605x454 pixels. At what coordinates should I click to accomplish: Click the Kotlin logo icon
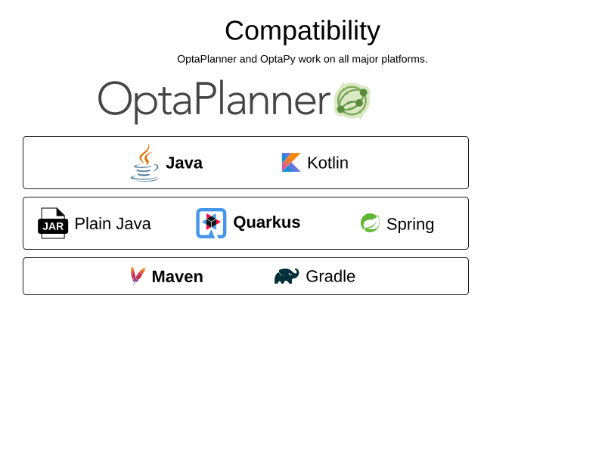pyautogui.click(x=291, y=163)
